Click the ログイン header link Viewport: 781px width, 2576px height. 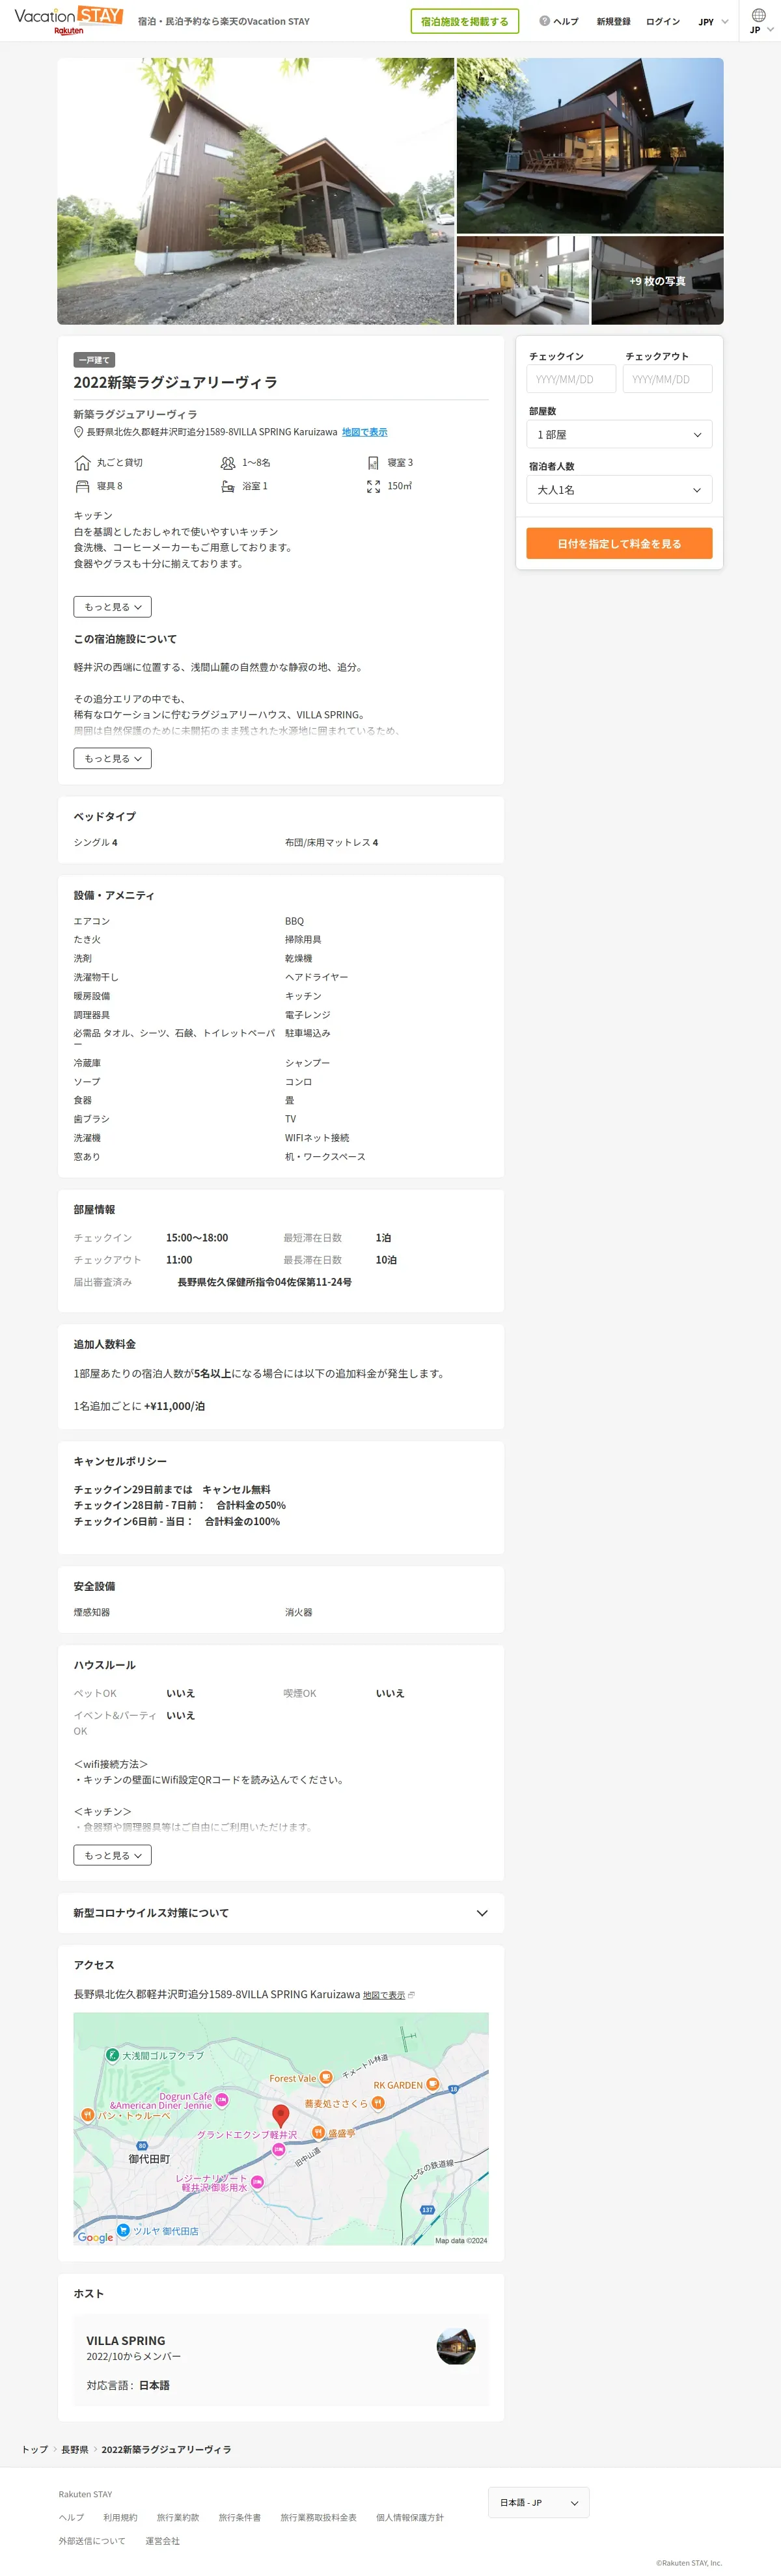click(x=662, y=21)
